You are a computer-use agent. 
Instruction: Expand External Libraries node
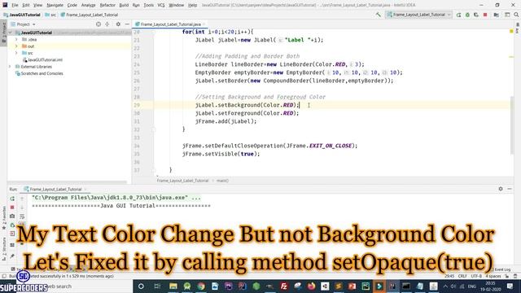[x=11, y=67]
